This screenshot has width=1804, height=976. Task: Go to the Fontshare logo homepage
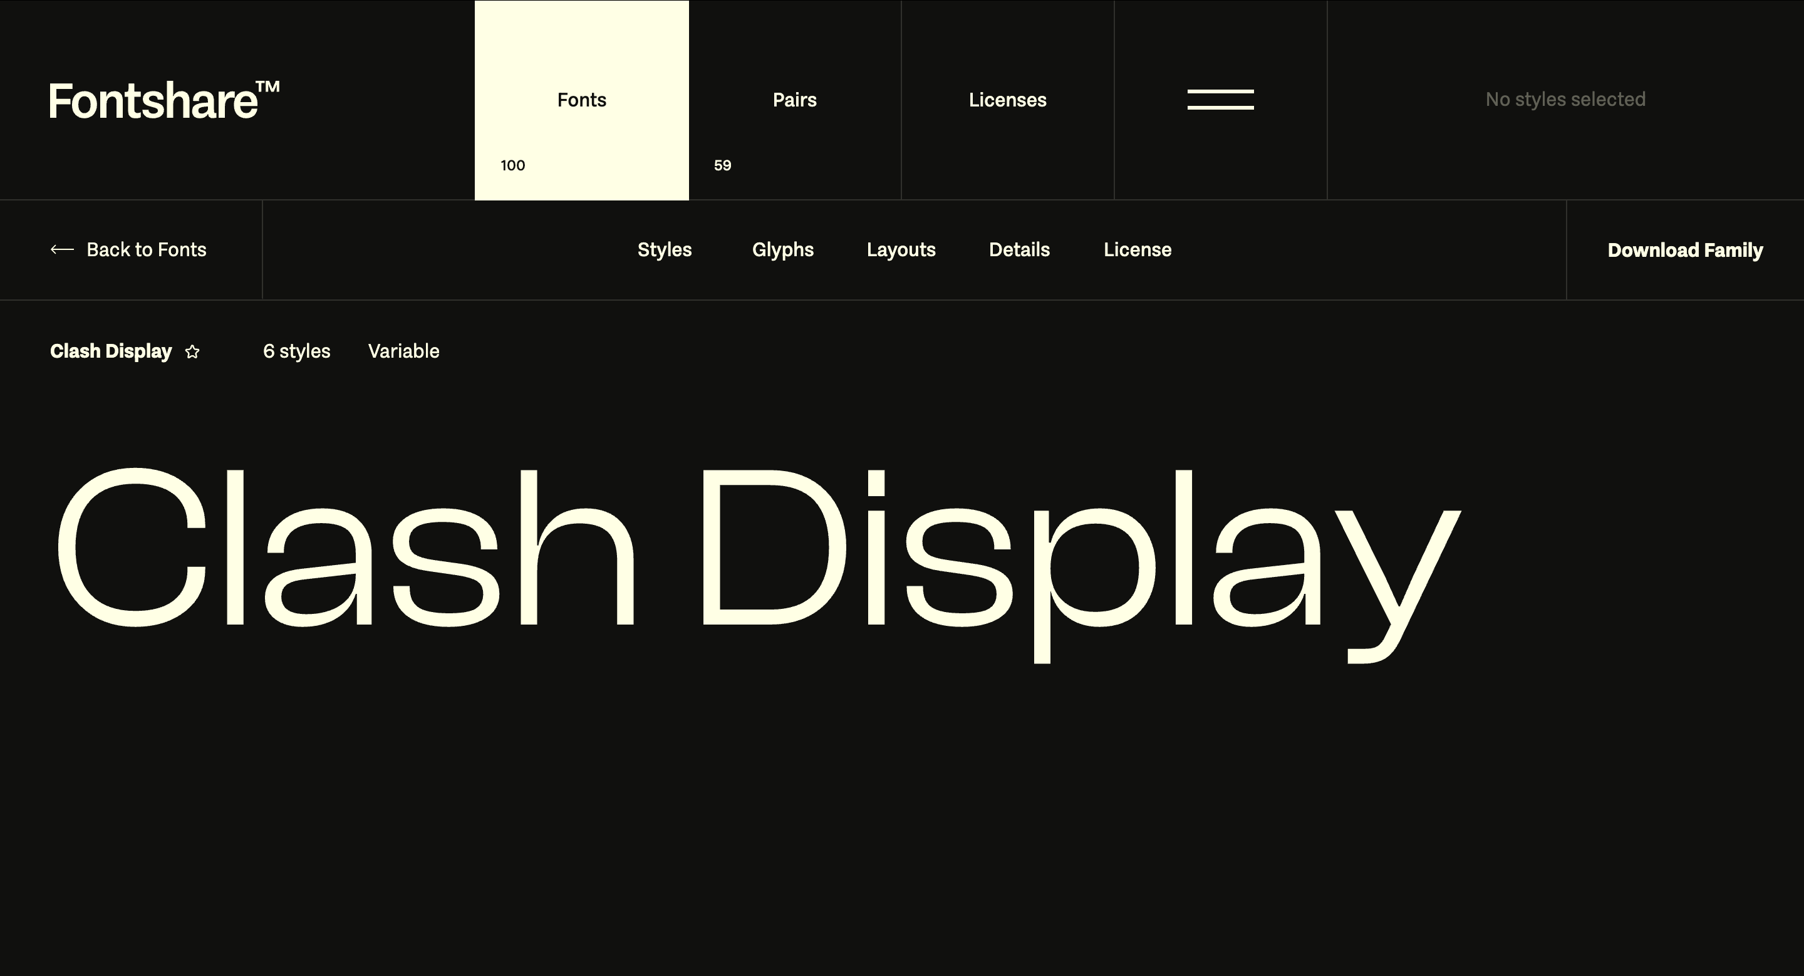(x=164, y=100)
